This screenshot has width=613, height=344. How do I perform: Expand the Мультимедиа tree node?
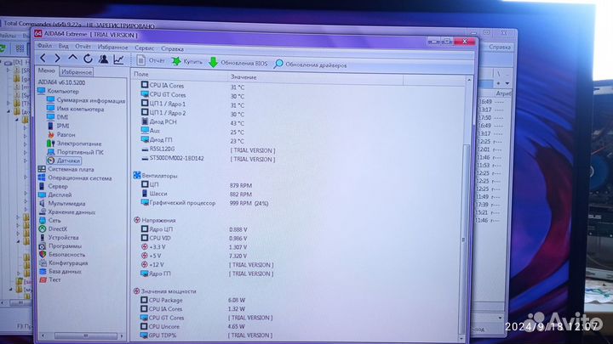tap(66, 203)
